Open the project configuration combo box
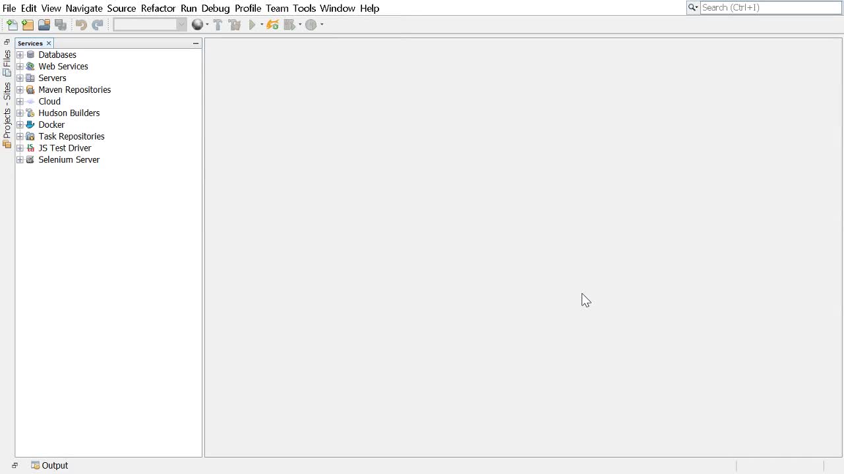Image resolution: width=844 pixels, height=474 pixels. [x=150, y=24]
